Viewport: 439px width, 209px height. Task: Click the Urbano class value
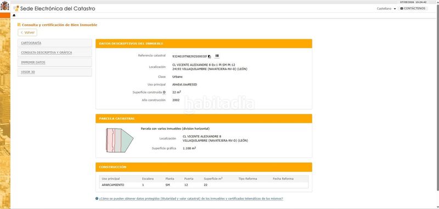(x=177, y=77)
